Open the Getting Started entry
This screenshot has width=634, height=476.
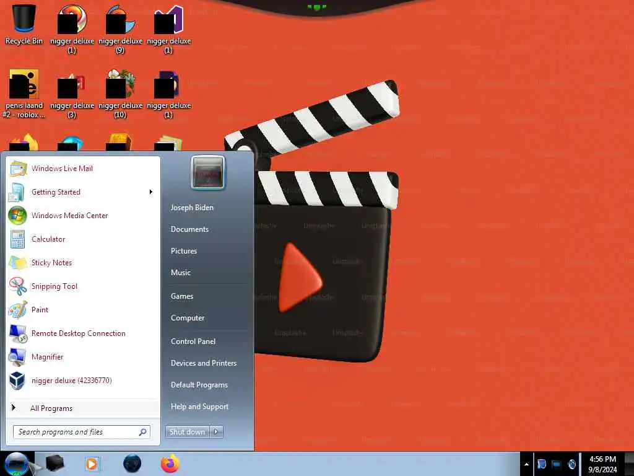tap(83, 192)
